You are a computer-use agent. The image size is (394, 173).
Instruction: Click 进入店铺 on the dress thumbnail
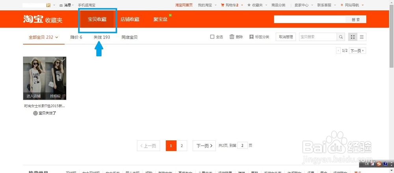(x=33, y=96)
